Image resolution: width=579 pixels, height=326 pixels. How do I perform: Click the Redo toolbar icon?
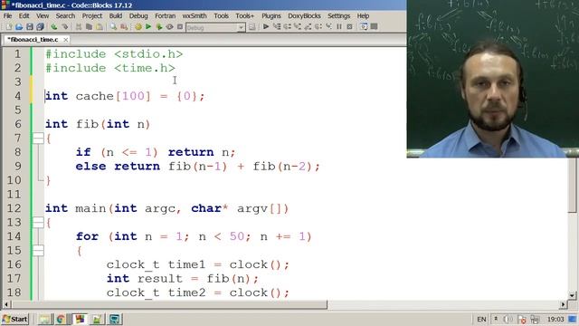[65, 27]
